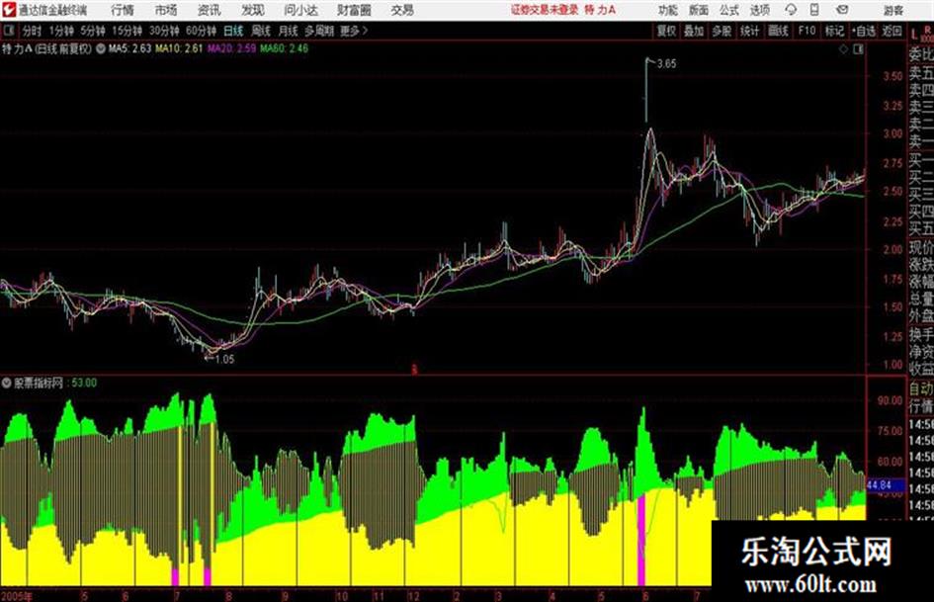
Task: Open the 财富圈 menu
Action: coord(355,10)
